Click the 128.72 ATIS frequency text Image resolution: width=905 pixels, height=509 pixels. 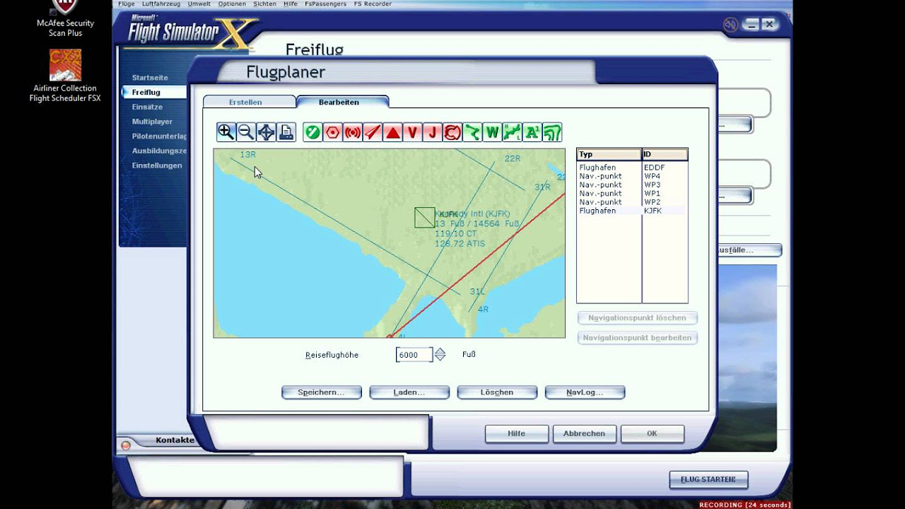pos(460,243)
